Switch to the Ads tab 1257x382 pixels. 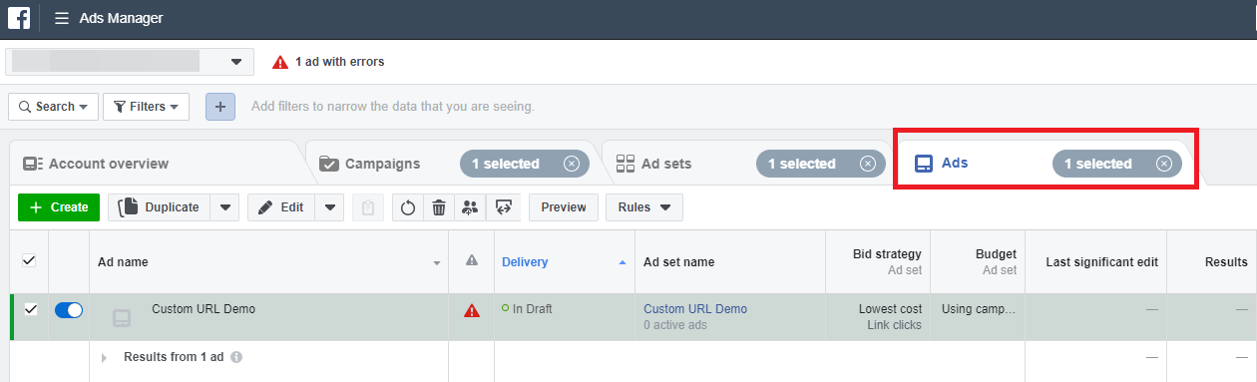click(955, 164)
